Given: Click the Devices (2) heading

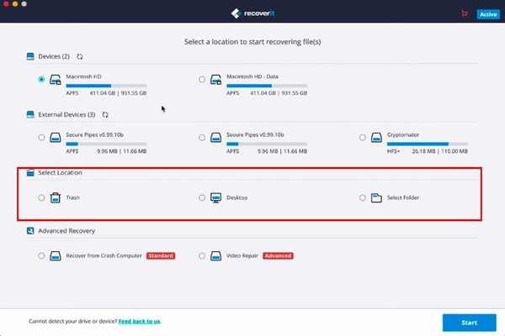Looking at the screenshot, I should click(54, 56).
